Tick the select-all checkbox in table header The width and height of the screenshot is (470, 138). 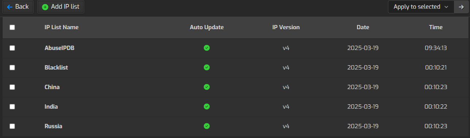(12, 27)
